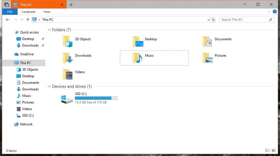Open the Music folder icon
Viewport: 280px width, 156px height.
[138, 58]
